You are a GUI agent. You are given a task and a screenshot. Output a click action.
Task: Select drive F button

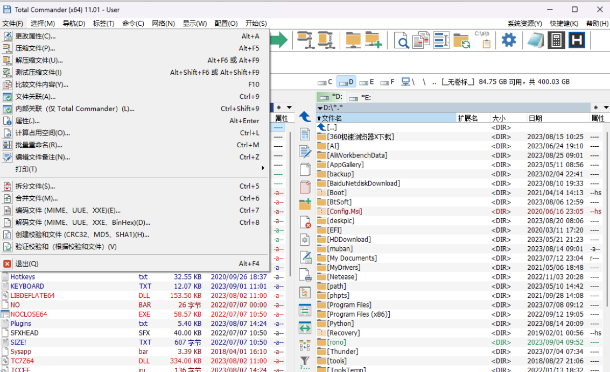387,82
